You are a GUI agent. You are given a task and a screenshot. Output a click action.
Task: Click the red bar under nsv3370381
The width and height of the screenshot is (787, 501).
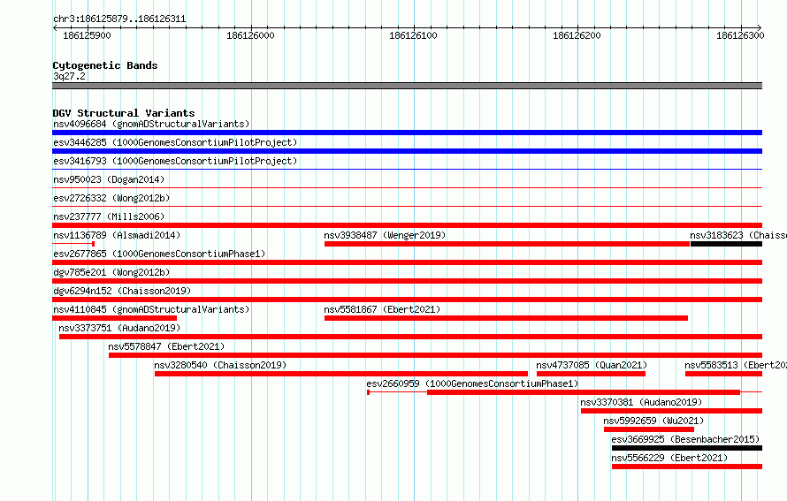click(671, 411)
